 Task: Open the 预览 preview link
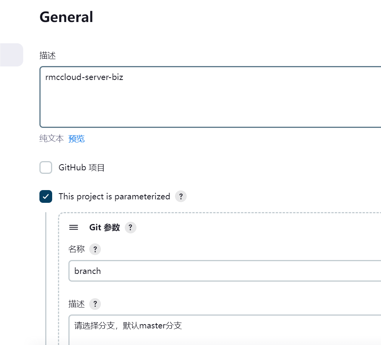(x=76, y=138)
